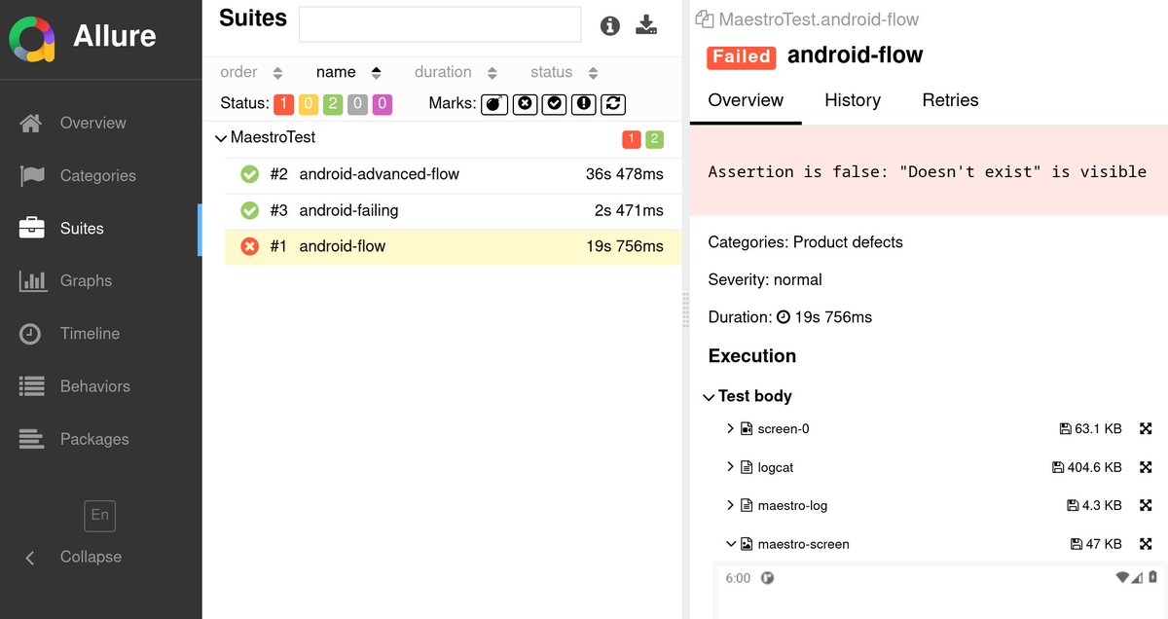Open maestro-screen attachment fullscreen
This screenshot has width=1168, height=619.
click(1146, 544)
